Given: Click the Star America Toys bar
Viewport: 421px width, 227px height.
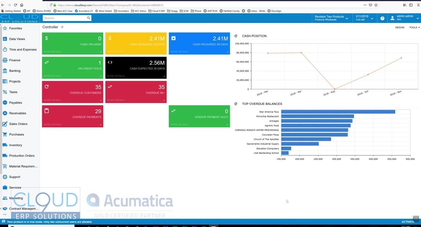Looking at the screenshot, I should [x=338, y=112].
